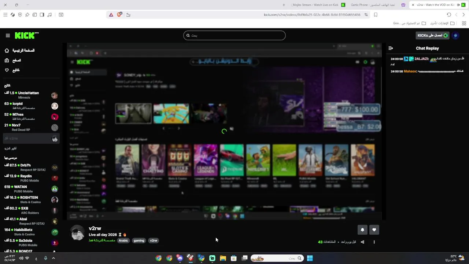Image resolution: width=469 pixels, height=264 pixels.
Task: Toggle the browser sidebar panel icon
Action: point(42,15)
